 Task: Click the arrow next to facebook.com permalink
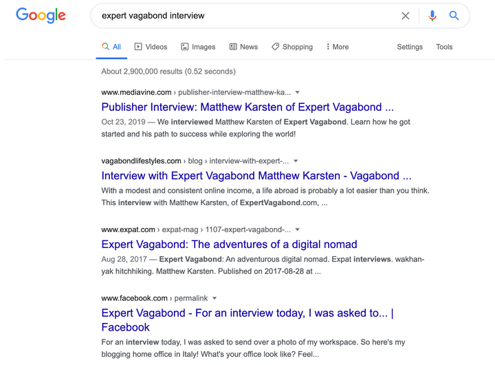(x=214, y=298)
